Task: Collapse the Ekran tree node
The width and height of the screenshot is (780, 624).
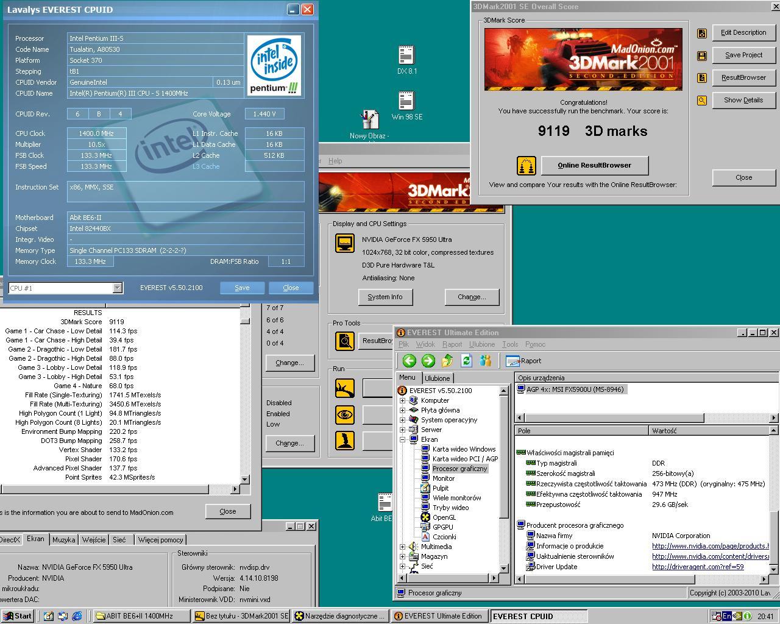Action: tap(402, 439)
